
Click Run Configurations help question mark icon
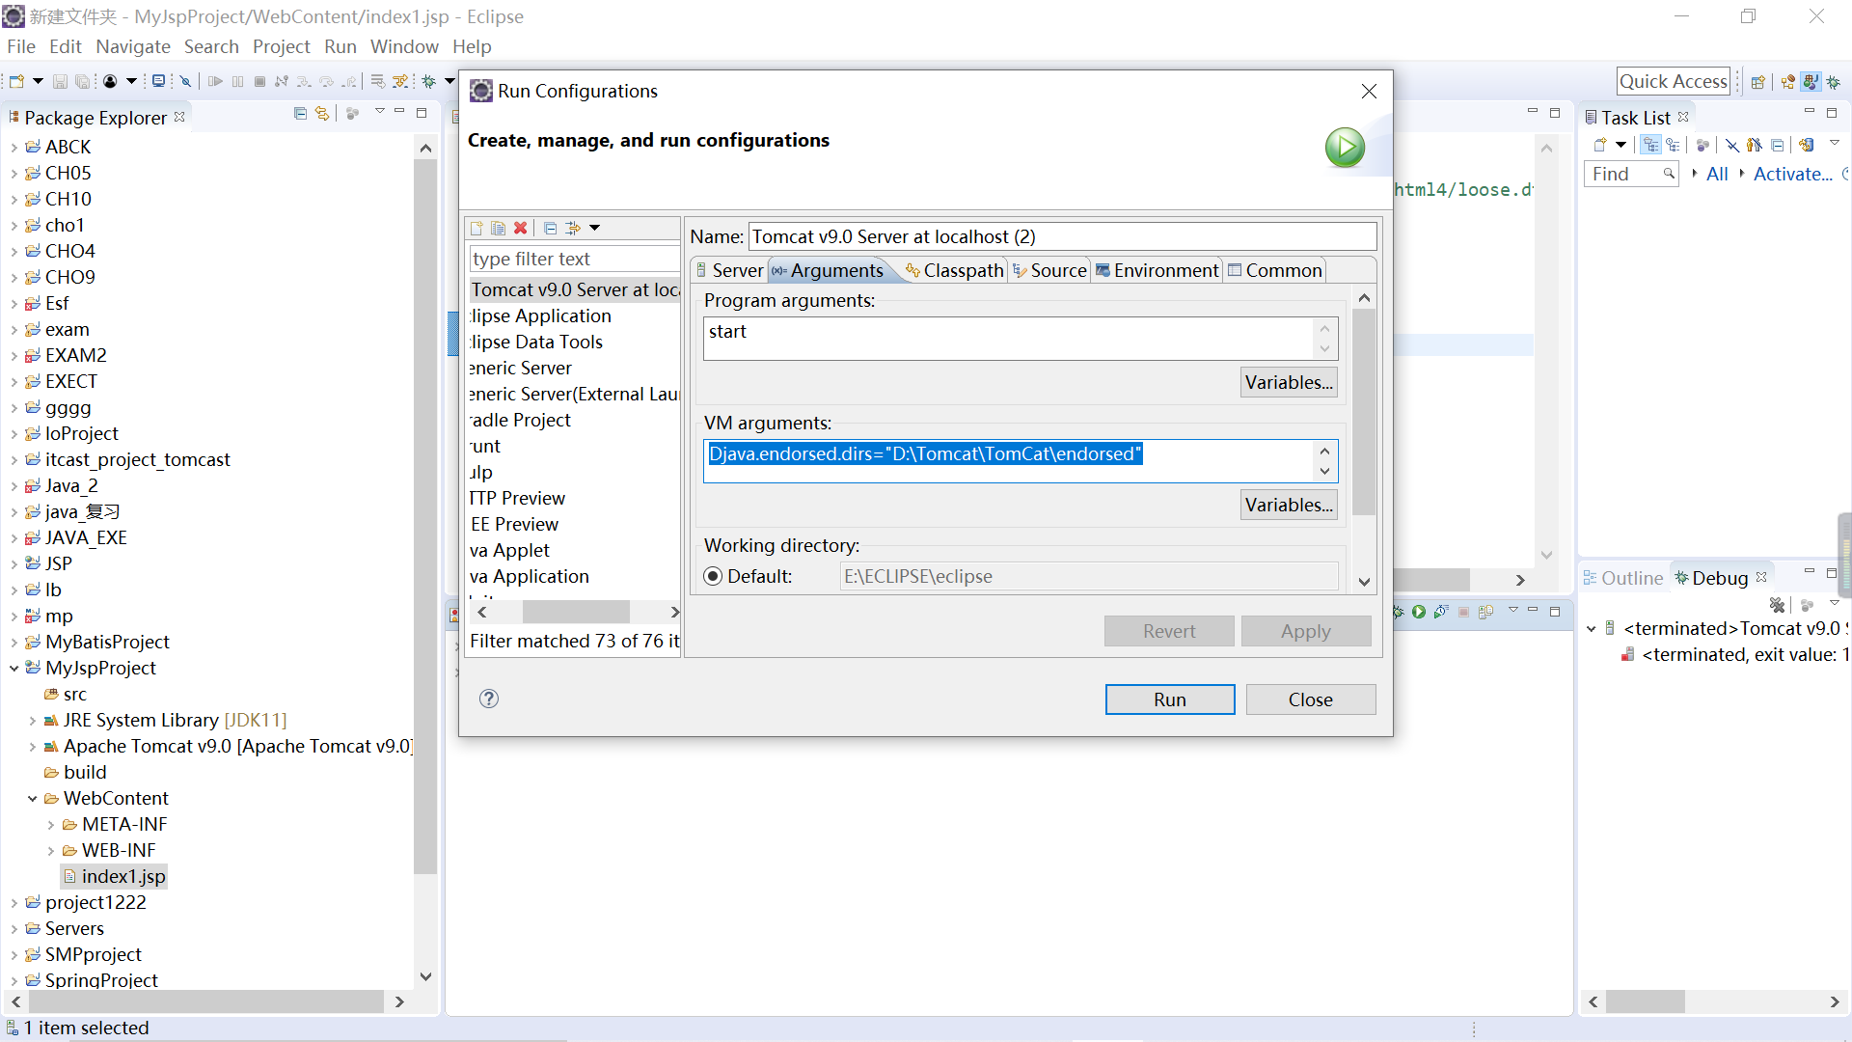(489, 699)
